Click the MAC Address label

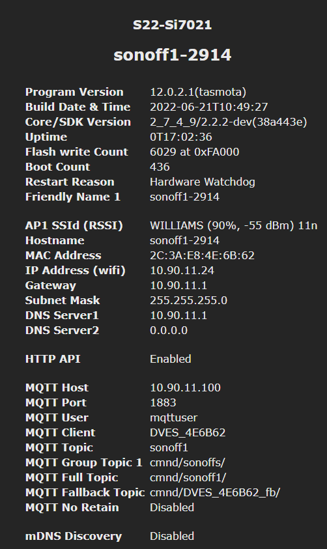(63, 255)
